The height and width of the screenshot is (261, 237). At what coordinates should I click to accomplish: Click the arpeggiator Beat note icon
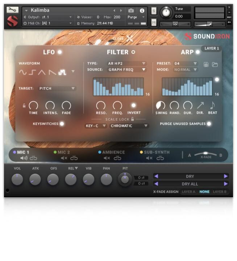tap(212, 105)
